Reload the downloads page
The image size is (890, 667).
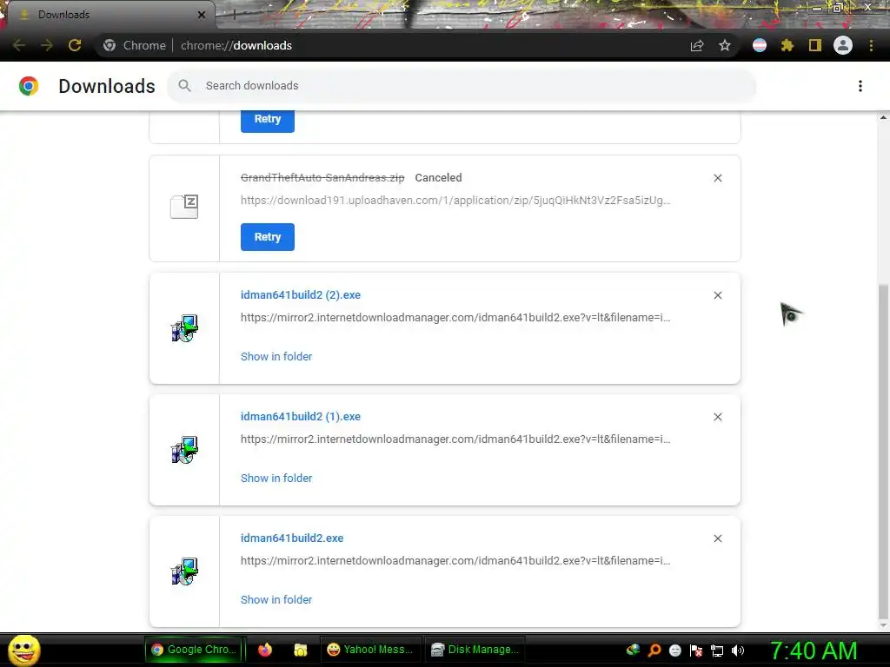[75, 45]
